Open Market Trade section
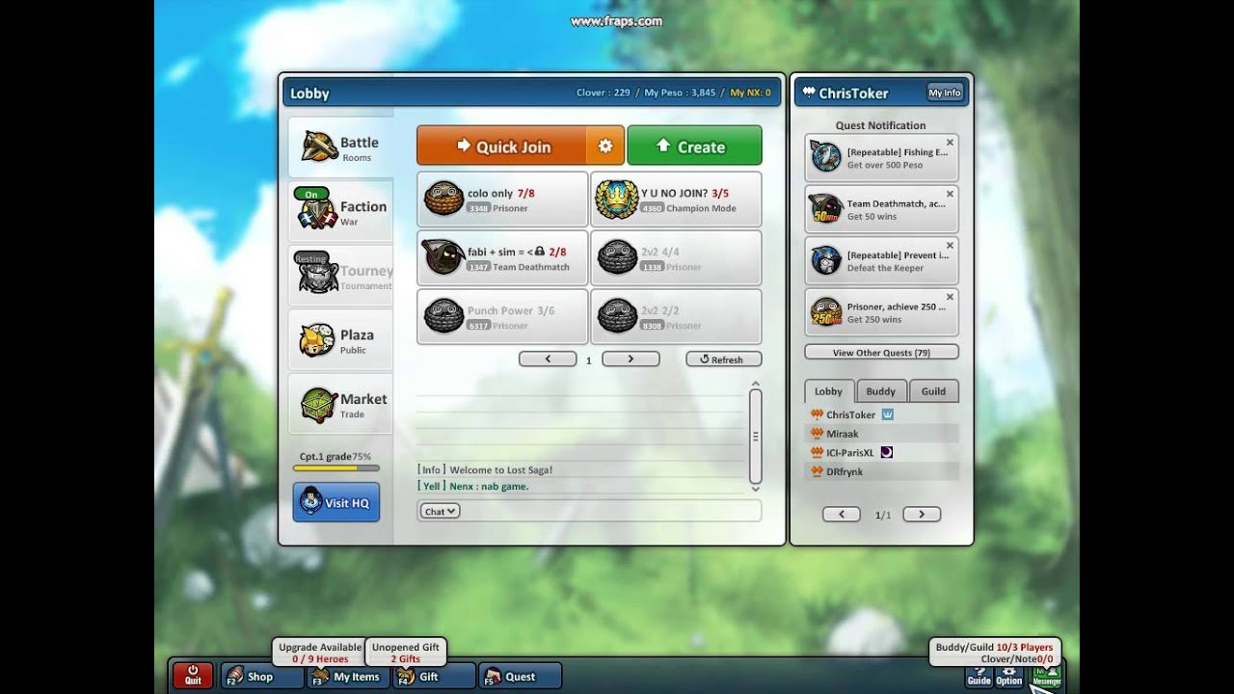The height and width of the screenshot is (694, 1234). (x=340, y=405)
